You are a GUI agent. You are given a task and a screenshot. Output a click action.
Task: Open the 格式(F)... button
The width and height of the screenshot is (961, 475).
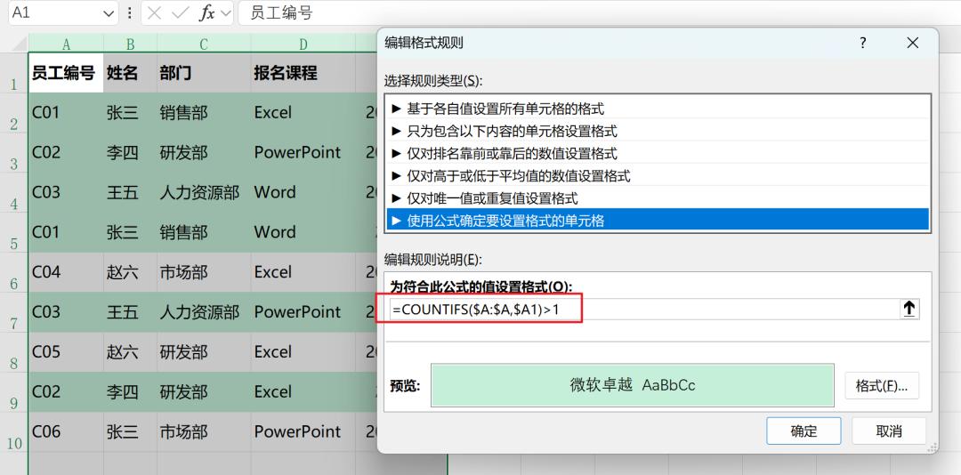tap(881, 386)
